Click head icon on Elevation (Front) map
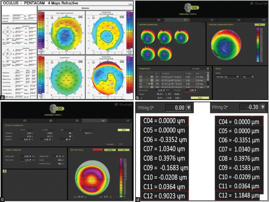Screen dimensions: 269x202 pyautogui.click(x=94, y=17)
